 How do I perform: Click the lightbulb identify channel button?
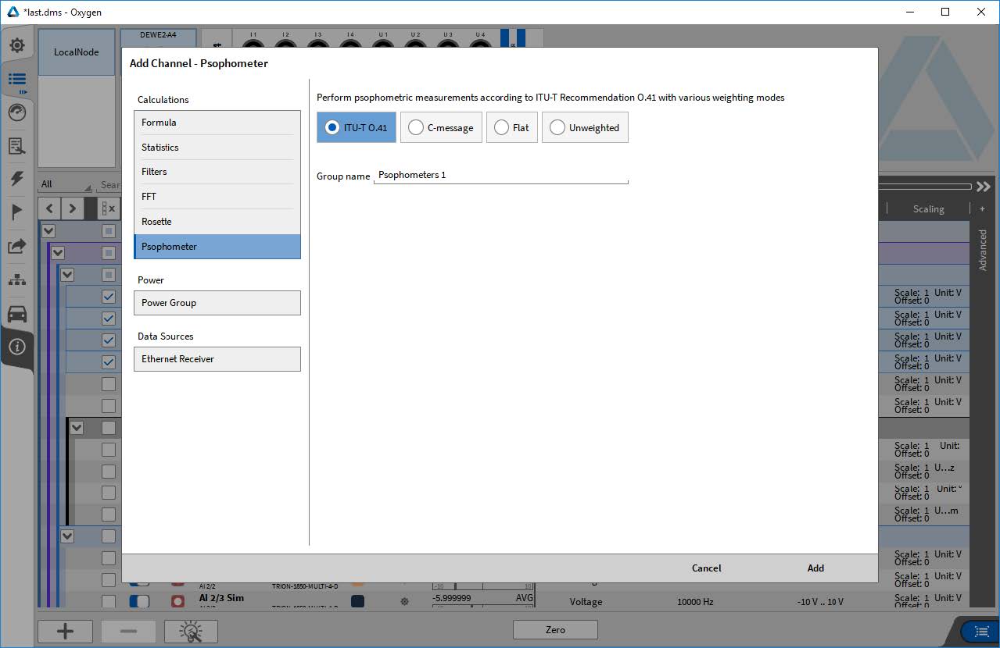click(x=191, y=631)
